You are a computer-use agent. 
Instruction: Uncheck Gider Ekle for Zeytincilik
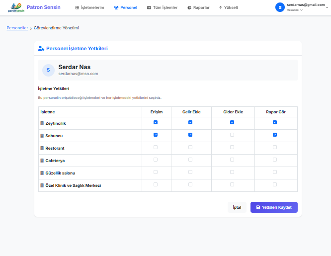point(232,122)
